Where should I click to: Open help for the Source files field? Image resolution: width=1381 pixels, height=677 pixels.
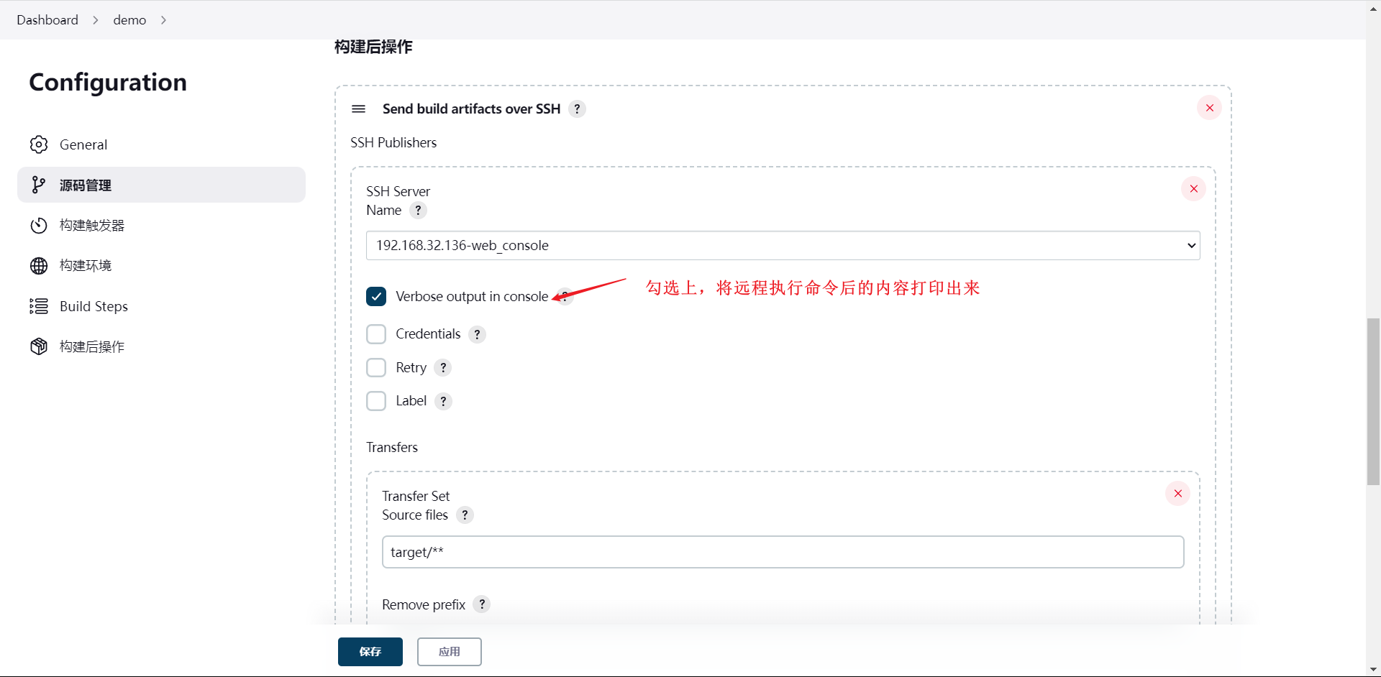pos(465,515)
